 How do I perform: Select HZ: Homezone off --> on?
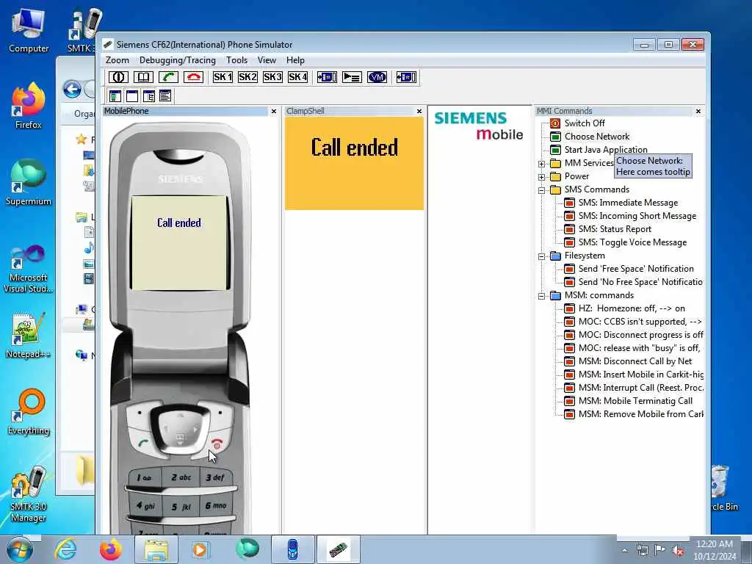(631, 308)
